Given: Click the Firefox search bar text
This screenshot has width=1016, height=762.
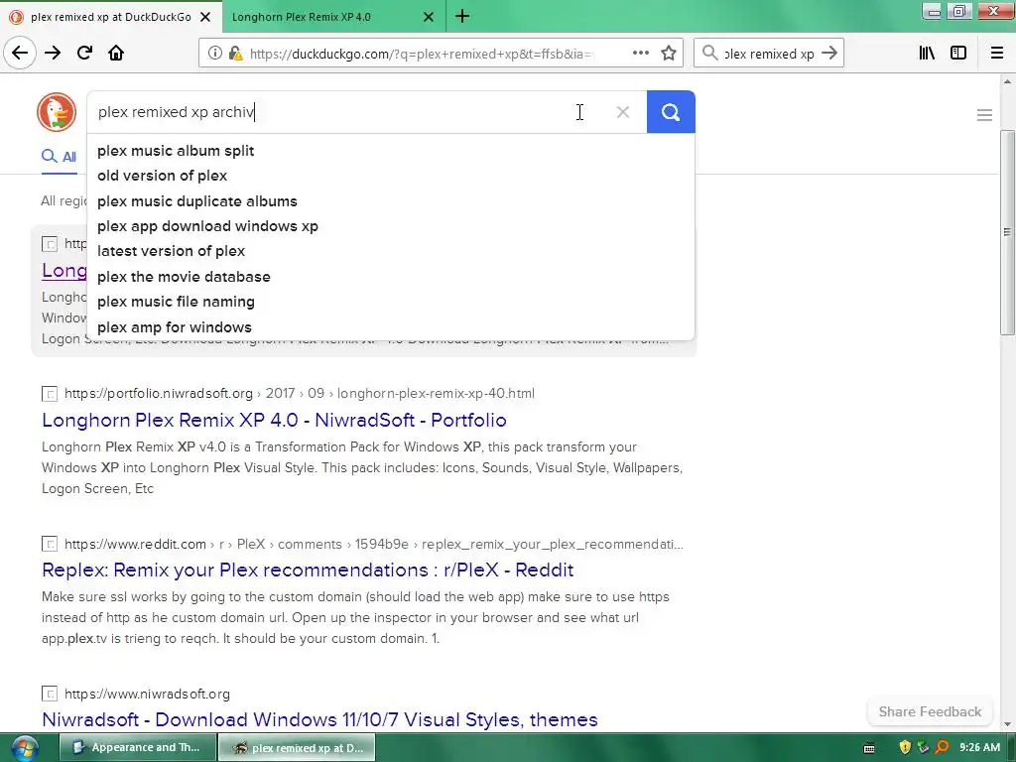Looking at the screenshot, I should pos(769,54).
